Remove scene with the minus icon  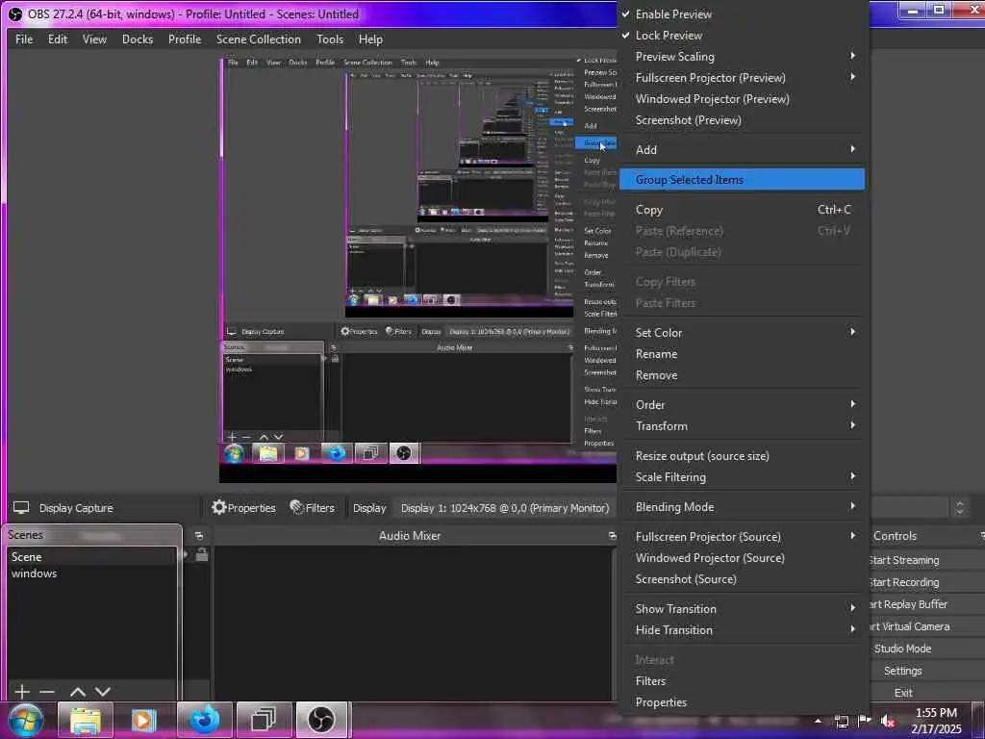click(x=47, y=692)
